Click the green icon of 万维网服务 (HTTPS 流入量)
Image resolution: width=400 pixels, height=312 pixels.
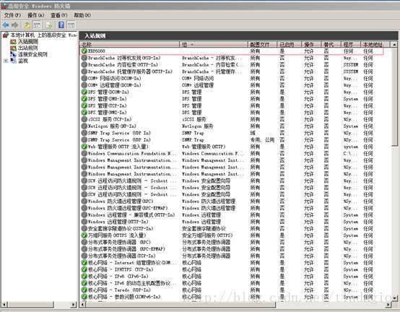pyautogui.click(x=84, y=235)
